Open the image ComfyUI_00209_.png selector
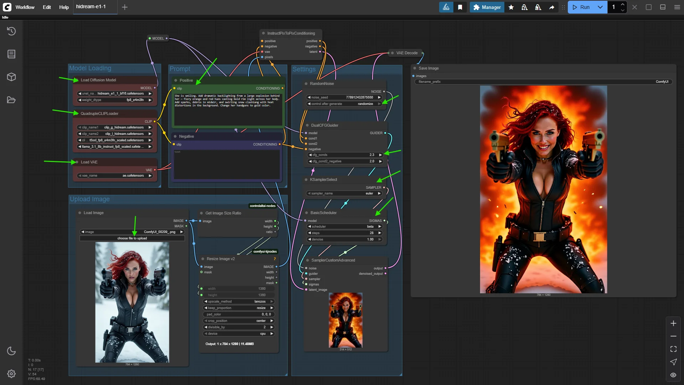The image size is (684, 385). (x=132, y=232)
